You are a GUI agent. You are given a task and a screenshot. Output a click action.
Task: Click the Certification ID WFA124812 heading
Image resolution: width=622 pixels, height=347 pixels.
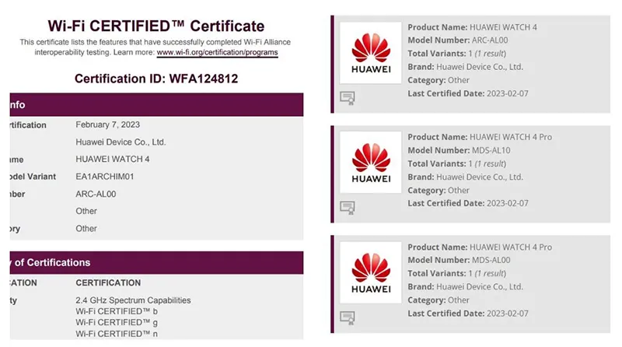155,79
